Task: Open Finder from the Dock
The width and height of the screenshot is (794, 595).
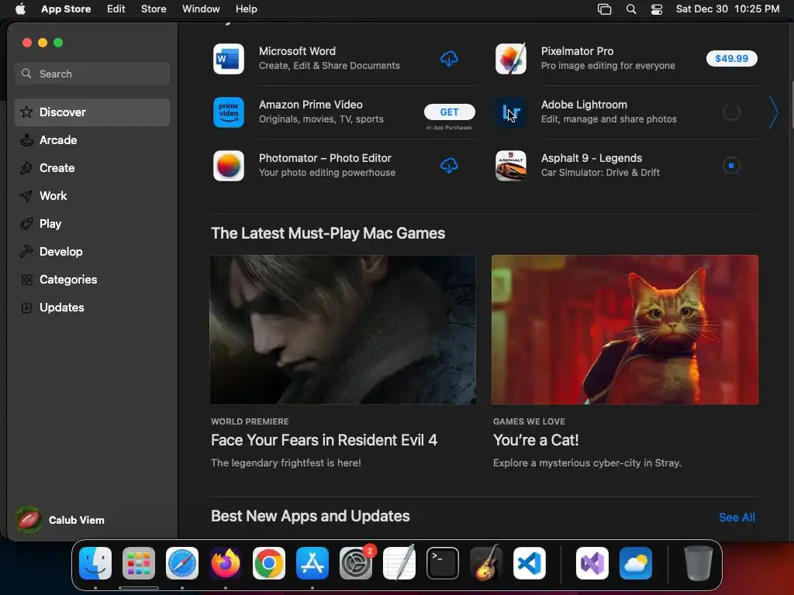Action: (95, 563)
